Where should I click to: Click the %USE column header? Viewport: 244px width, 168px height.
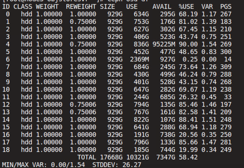(x=186, y=7)
